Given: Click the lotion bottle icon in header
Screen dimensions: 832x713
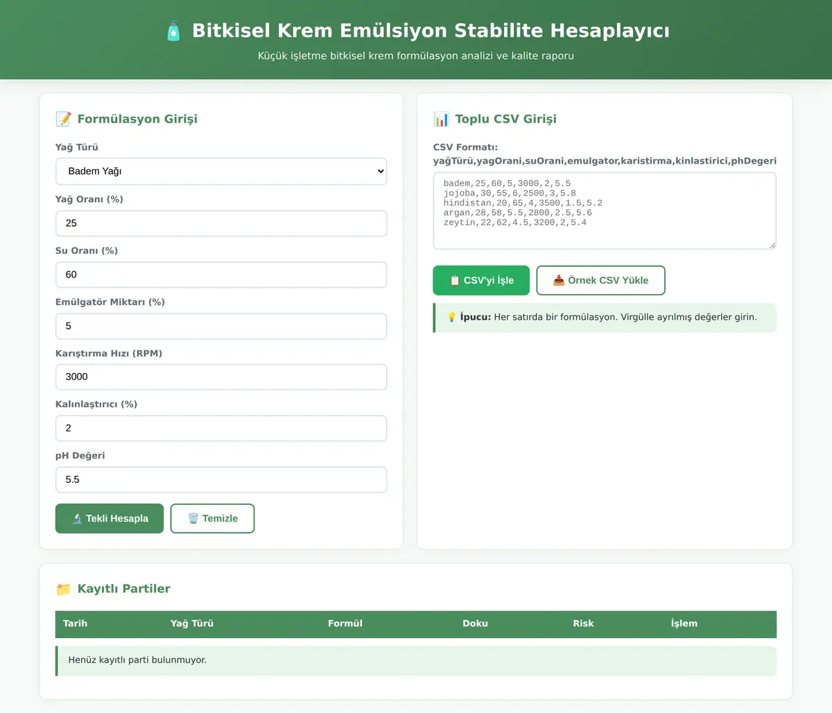Looking at the screenshot, I should click(173, 31).
